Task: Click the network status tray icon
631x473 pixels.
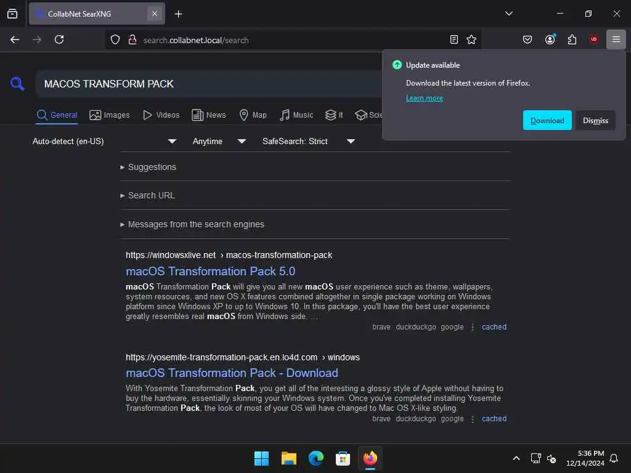Action: click(x=535, y=458)
